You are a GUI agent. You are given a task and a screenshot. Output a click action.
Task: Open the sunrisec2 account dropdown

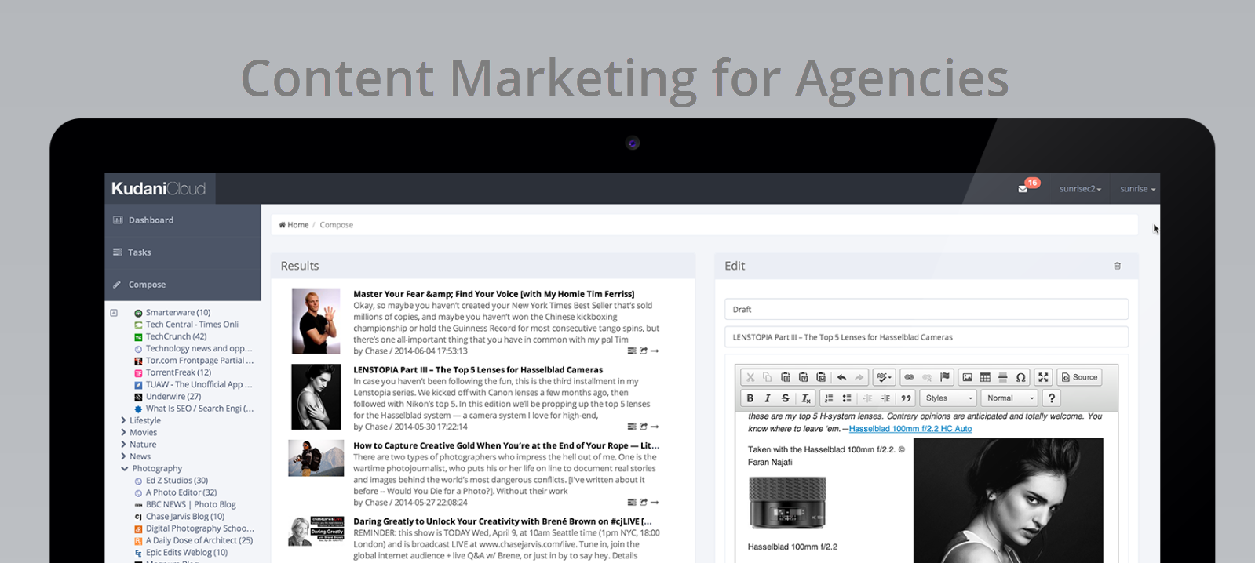pos(1080,189)
